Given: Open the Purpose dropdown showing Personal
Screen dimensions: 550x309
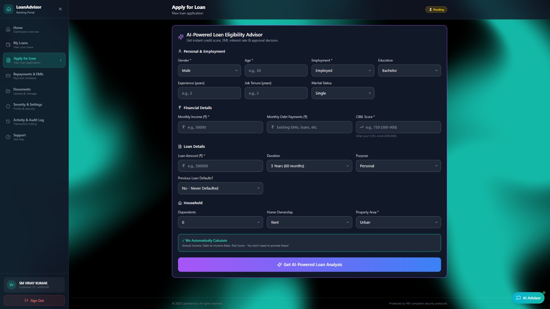Looking at the screenshot, I should (x=398, y=166).
